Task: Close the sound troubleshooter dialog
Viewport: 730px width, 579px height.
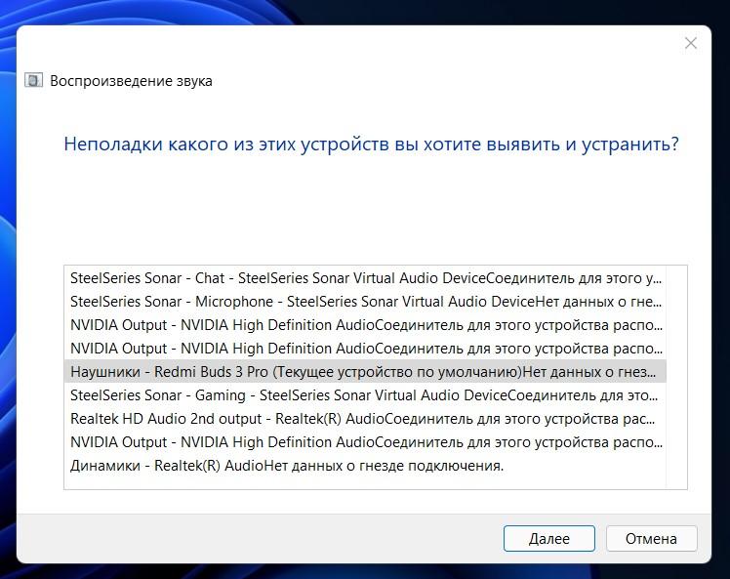Action: click(691, 43)
